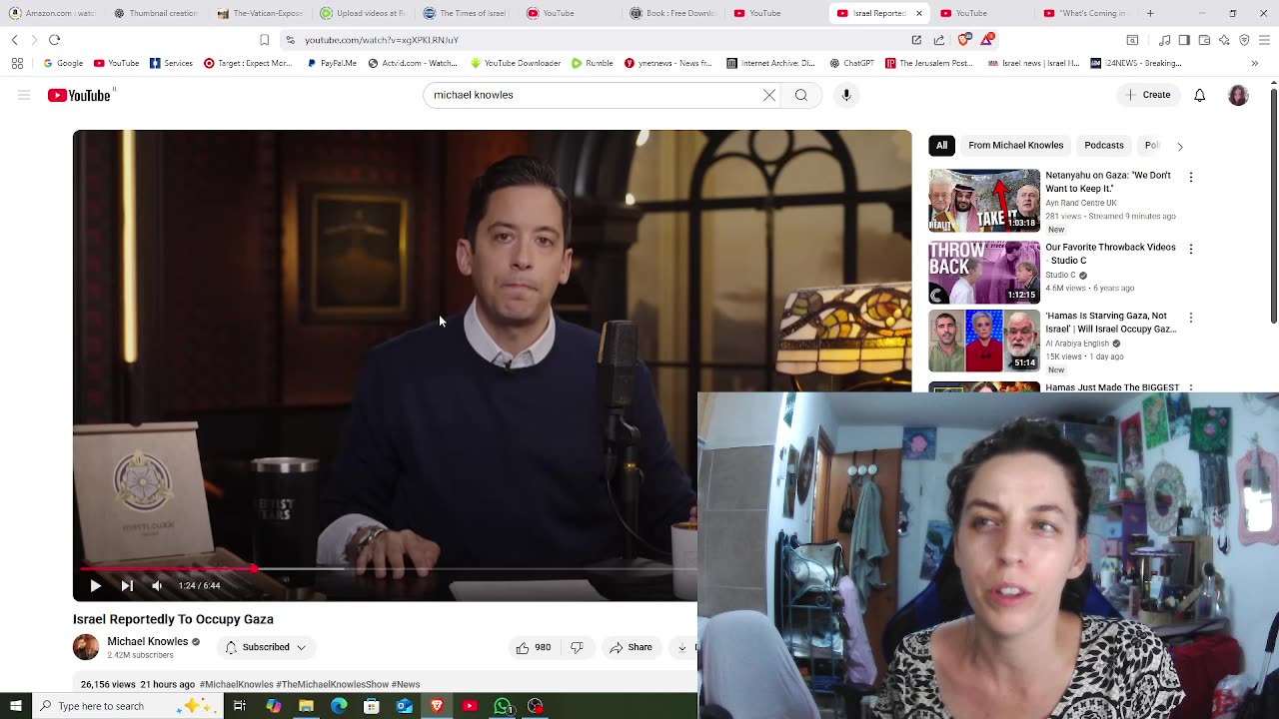1279x719 pixels.
Task: Open Brave Rewards triangle icon
Action: [x=987, y=40]
